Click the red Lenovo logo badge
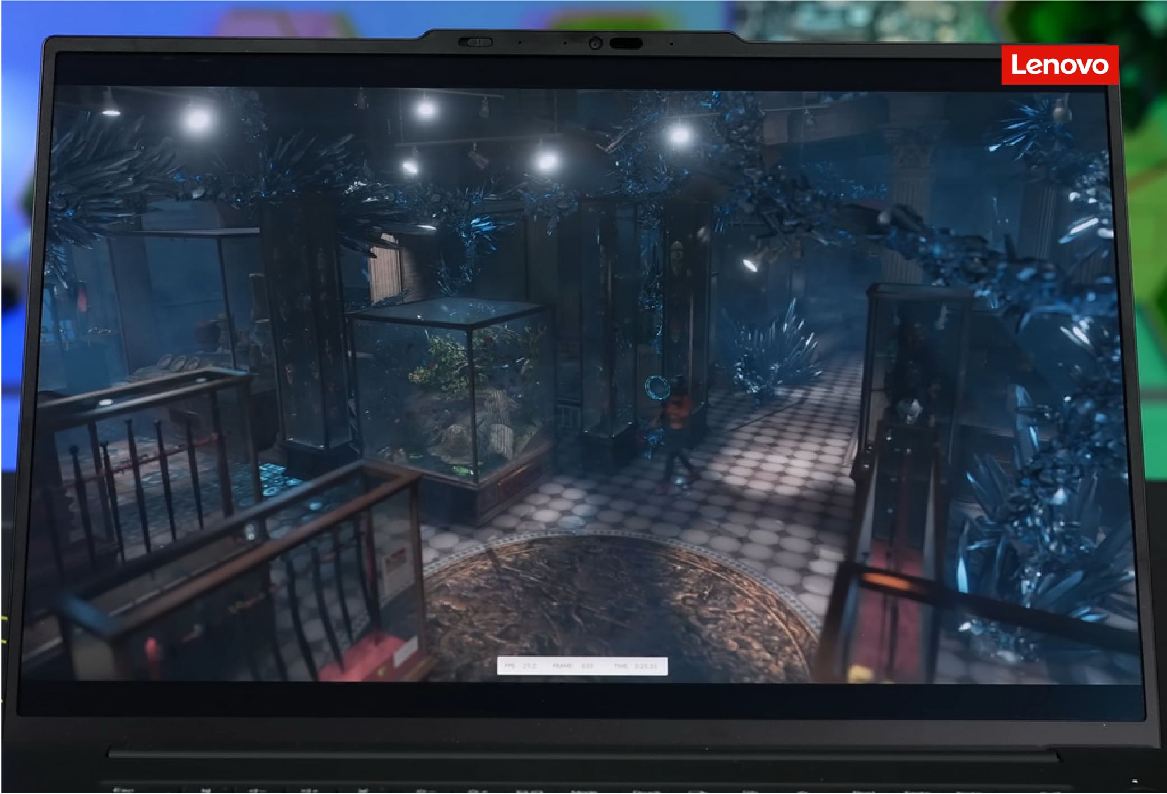 [x=1059, y=65]
